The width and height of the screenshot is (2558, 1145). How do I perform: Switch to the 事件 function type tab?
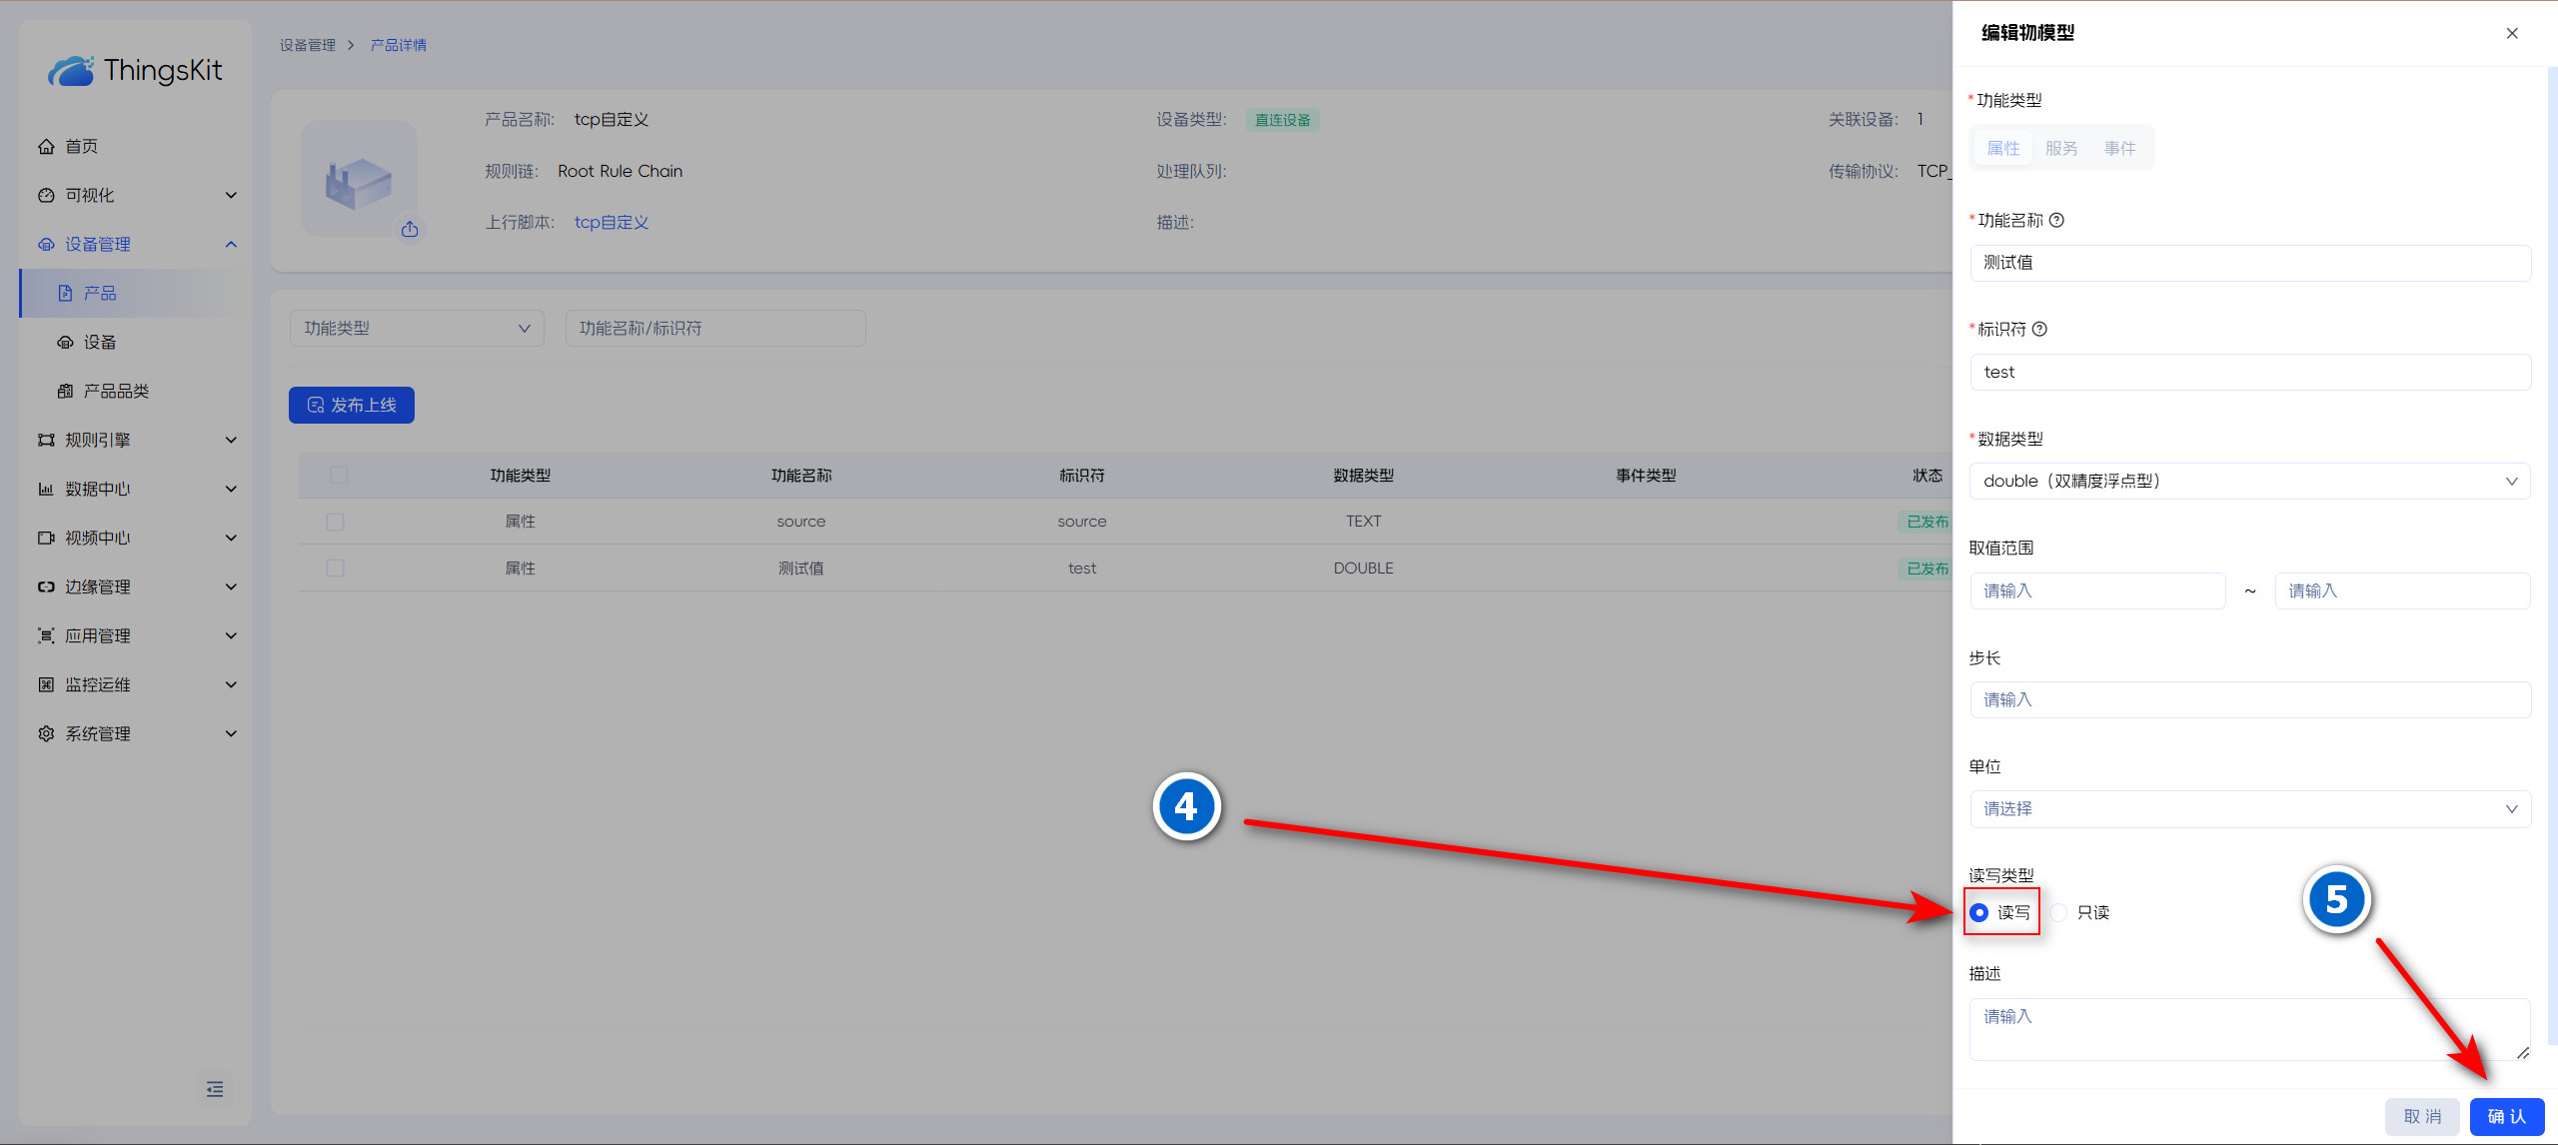click(x=2119, y=148)
